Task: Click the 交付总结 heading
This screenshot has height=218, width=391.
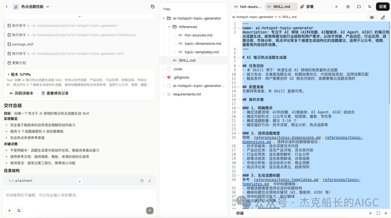Action: click(13, 106)
